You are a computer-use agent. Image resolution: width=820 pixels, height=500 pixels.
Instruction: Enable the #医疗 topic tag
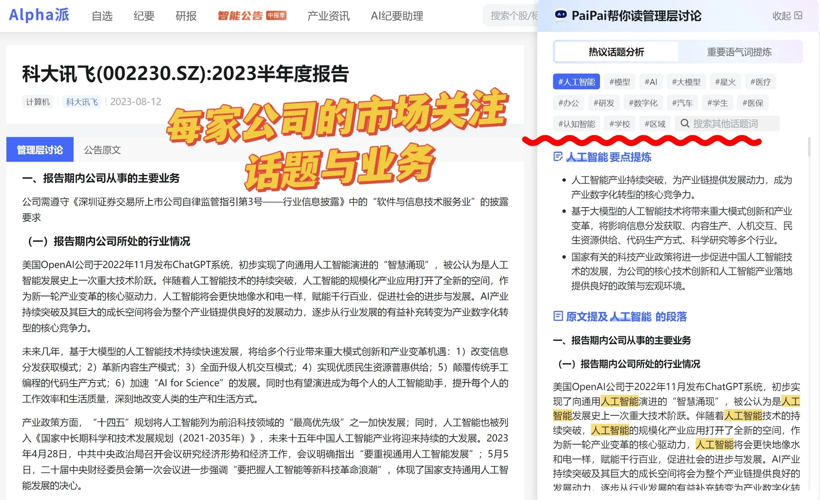click(x=760, y=81)
